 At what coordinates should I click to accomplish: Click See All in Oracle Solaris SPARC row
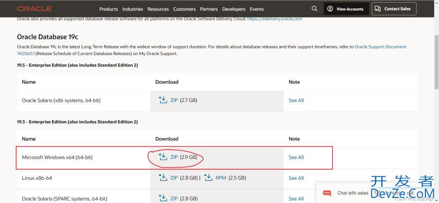[296, 199]
